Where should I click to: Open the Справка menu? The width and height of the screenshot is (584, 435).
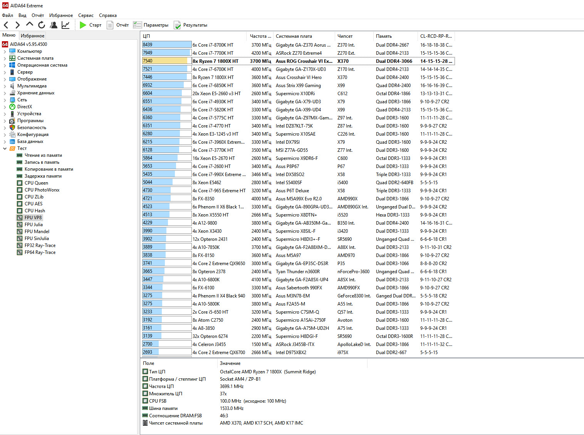click(108, 15)
